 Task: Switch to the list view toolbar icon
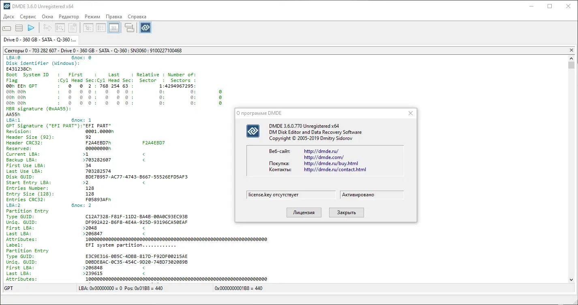point(101,28)
